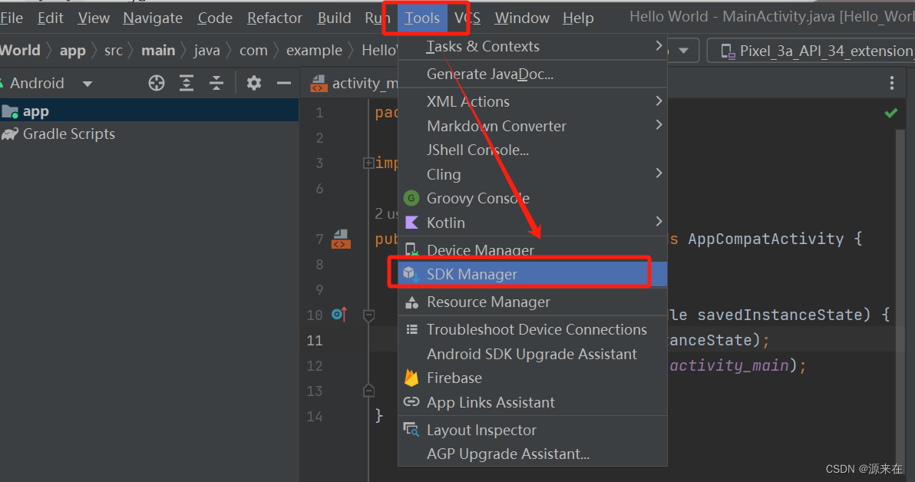Open the Navigate menu
Viewport: 915px width, 482px height.
pyautogui.click(x=153, y=18)
